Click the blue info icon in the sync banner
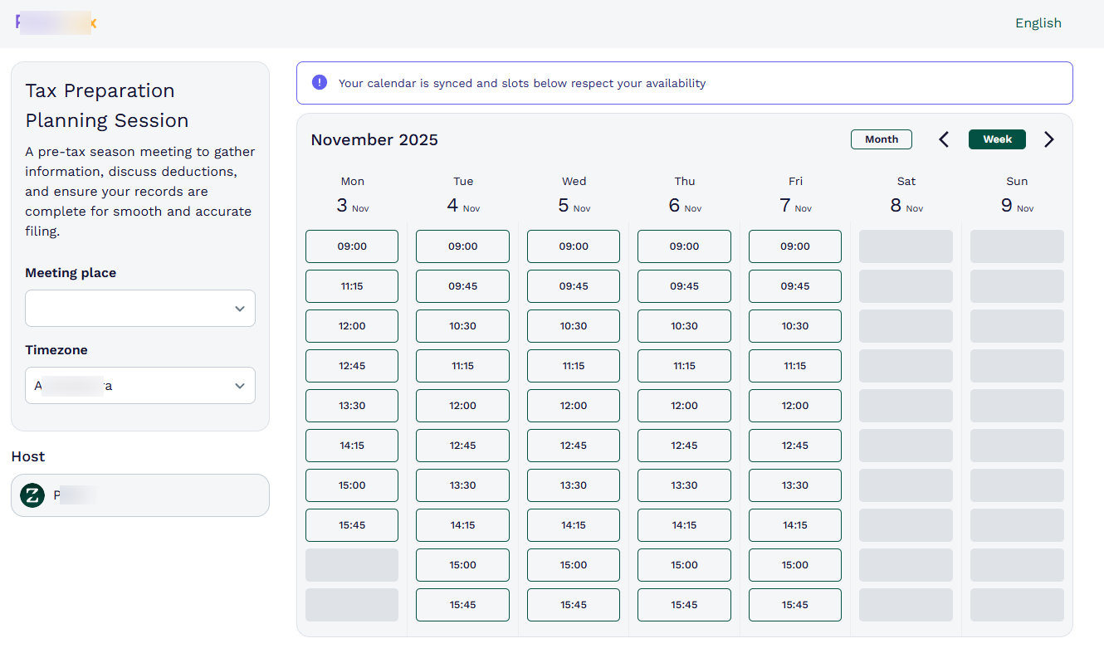Screen dimensions: 1104x653 (319, 83)
